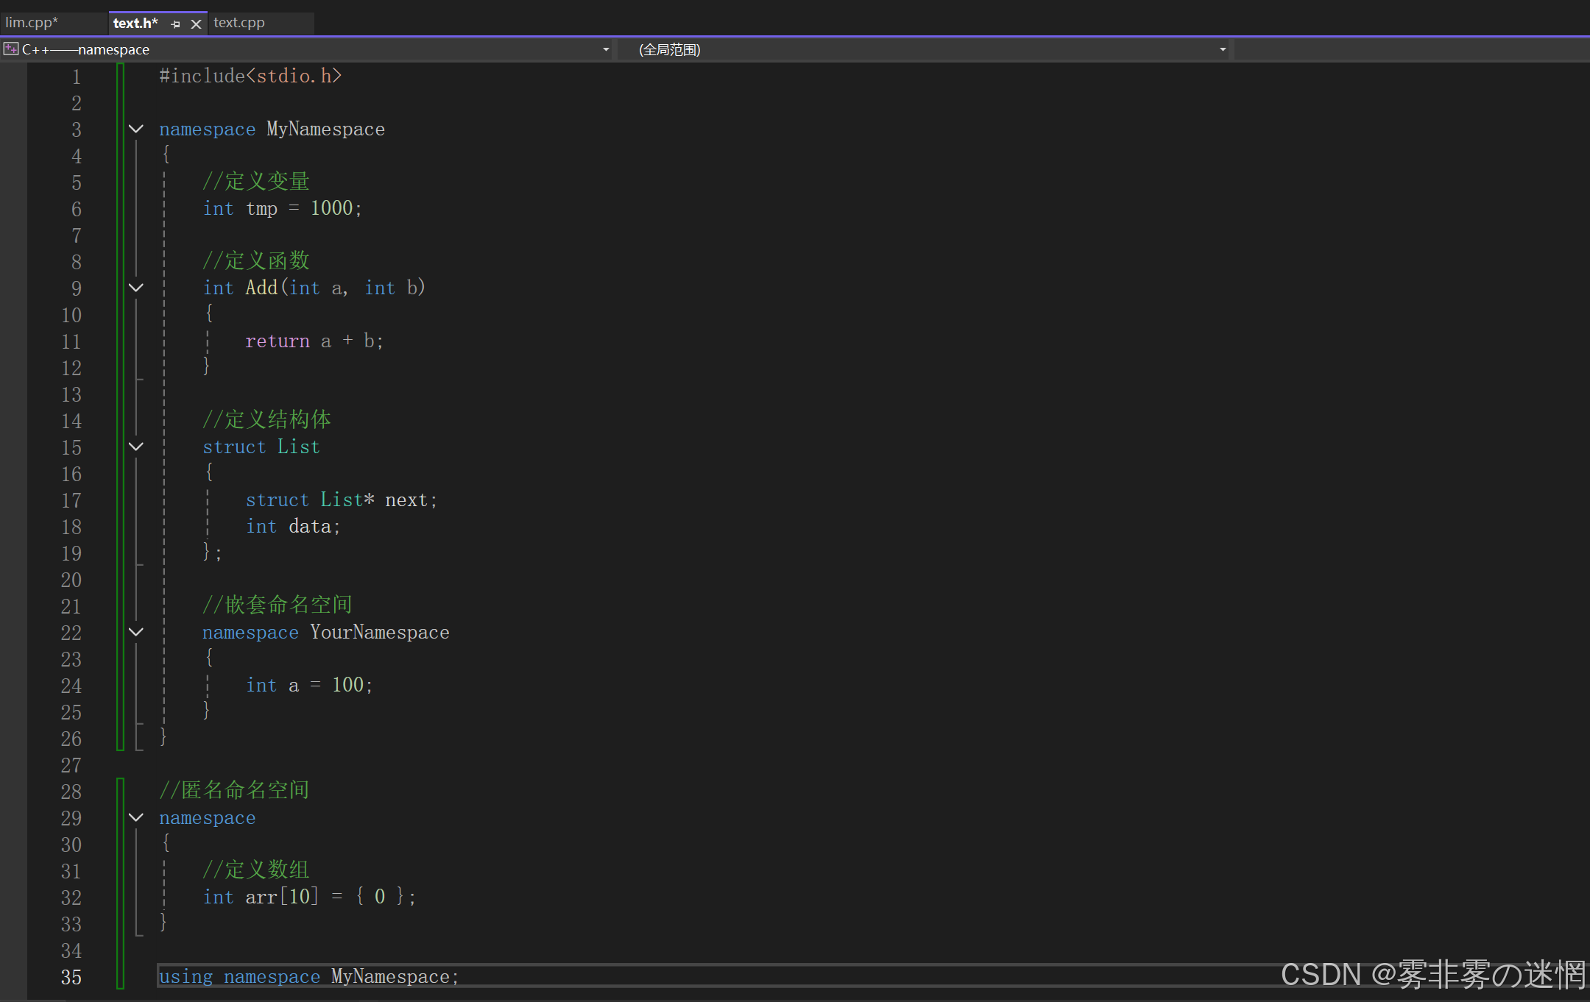Click on the MyNamespace identifier on line 3
Screen dimensions: 1590x1002
coord(325,129)
